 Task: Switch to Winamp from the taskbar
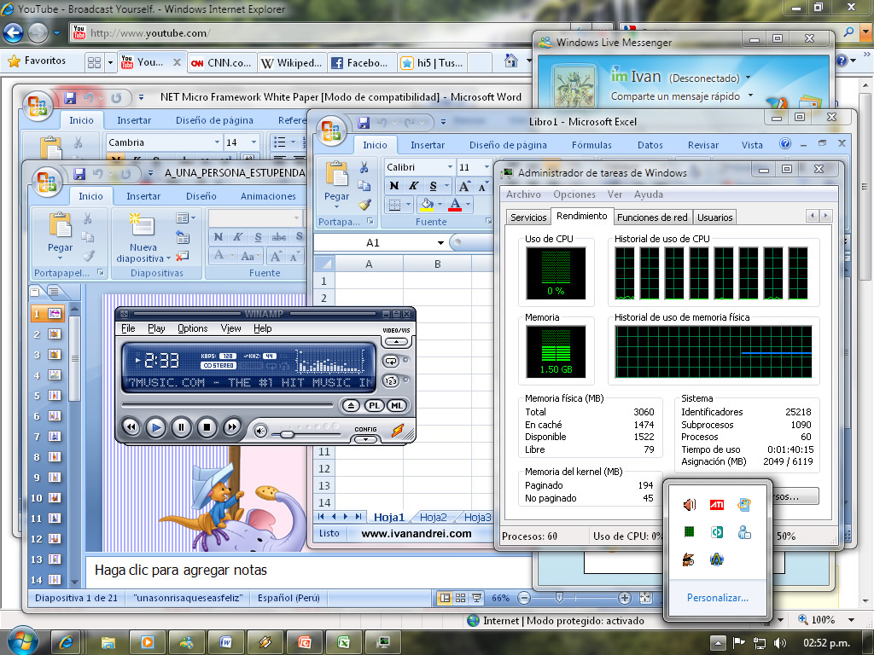(x=265, y=642)
